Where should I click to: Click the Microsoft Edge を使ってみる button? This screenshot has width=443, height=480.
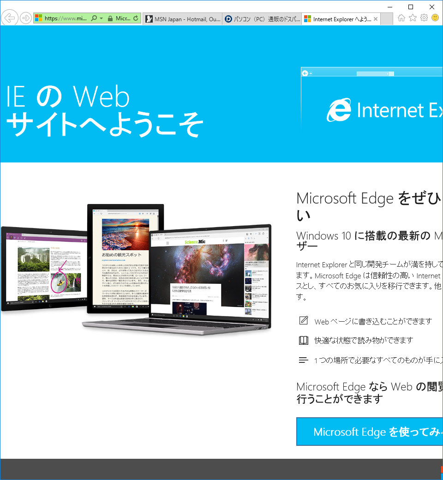[x=369, y=432]
